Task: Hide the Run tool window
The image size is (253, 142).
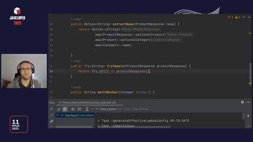Action: (249, 102)
